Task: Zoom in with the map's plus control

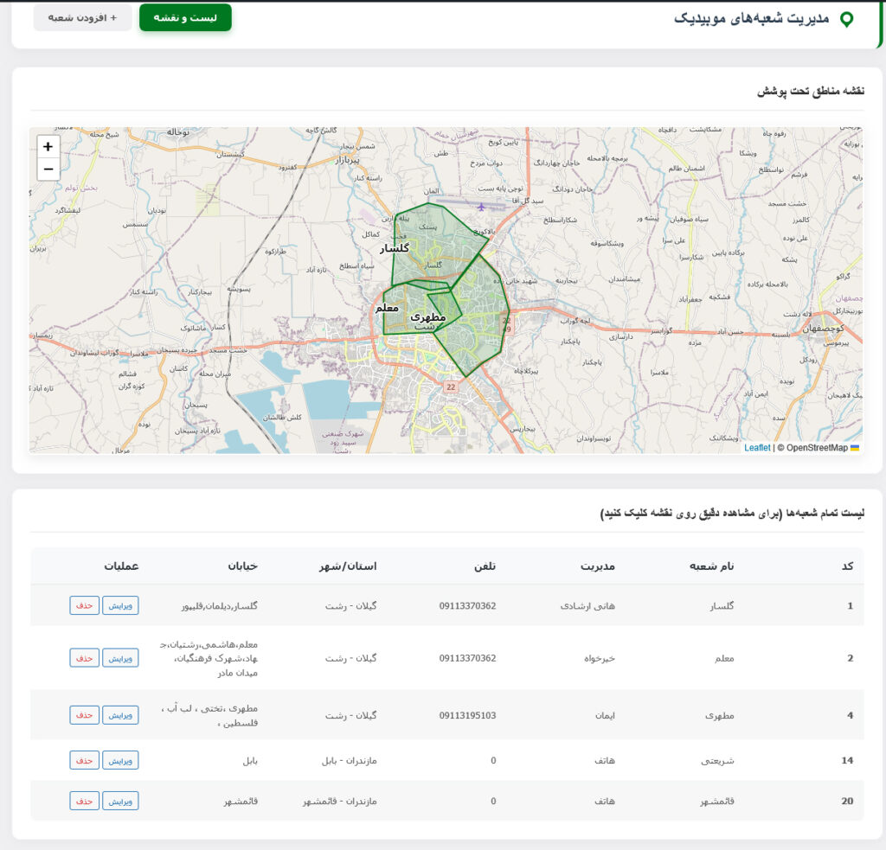Action: click(x=48, y=148)
